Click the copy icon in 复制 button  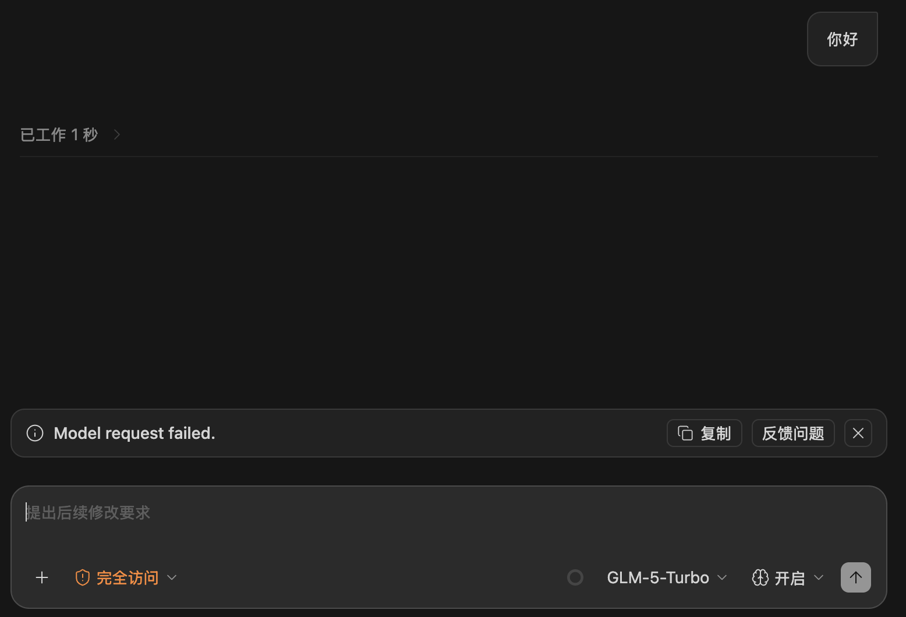685,433
